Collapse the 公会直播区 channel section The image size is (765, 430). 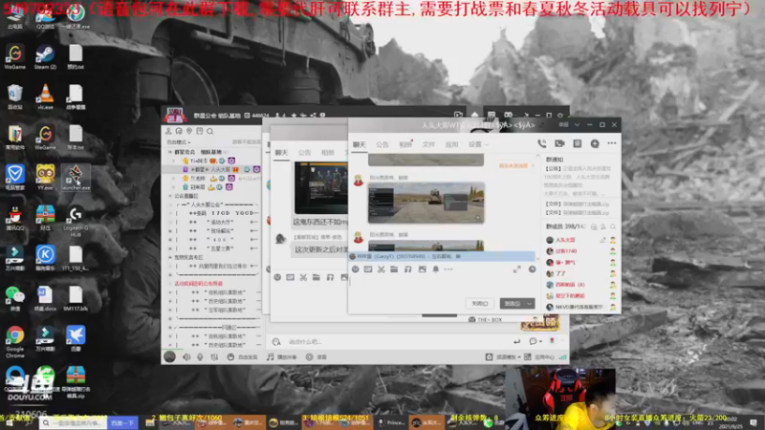tap(170, 196)
